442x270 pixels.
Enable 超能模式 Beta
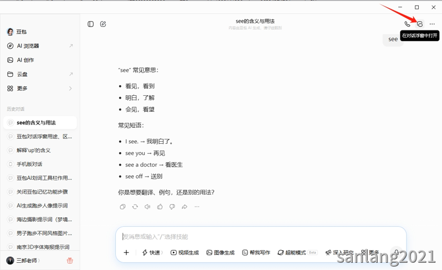point(297,252)
